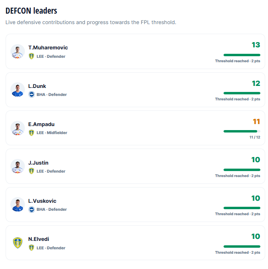Click E.Ampadu's player photo
The width and height of the screenshot is (268, 269).
click(18, 128)
